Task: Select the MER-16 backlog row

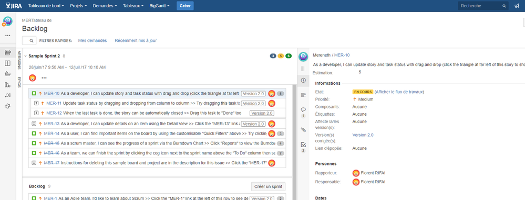Action: pos(157,153)
